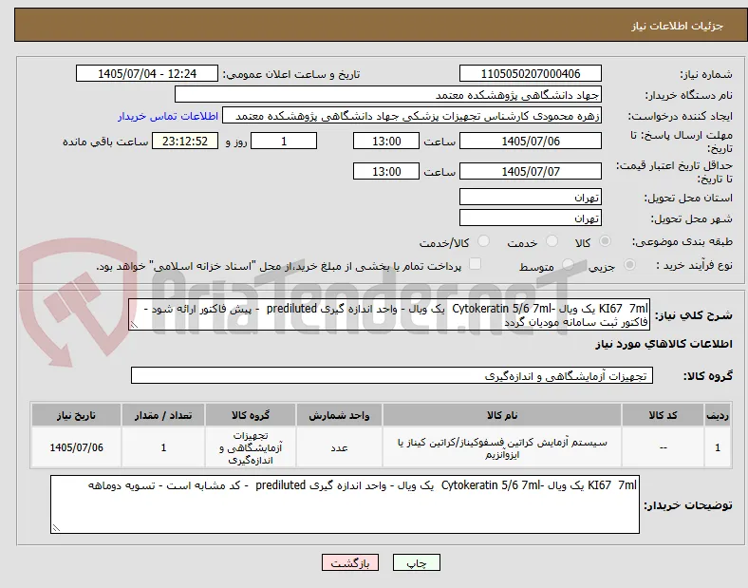Click the چاپ (print) button
Screen dimensions: 748x588
point(416,562)
